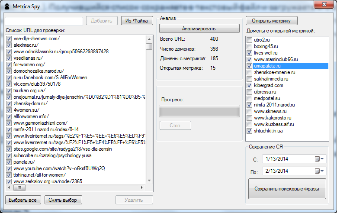Click the vertical URL list scrollbar thumb

(149, 46)
